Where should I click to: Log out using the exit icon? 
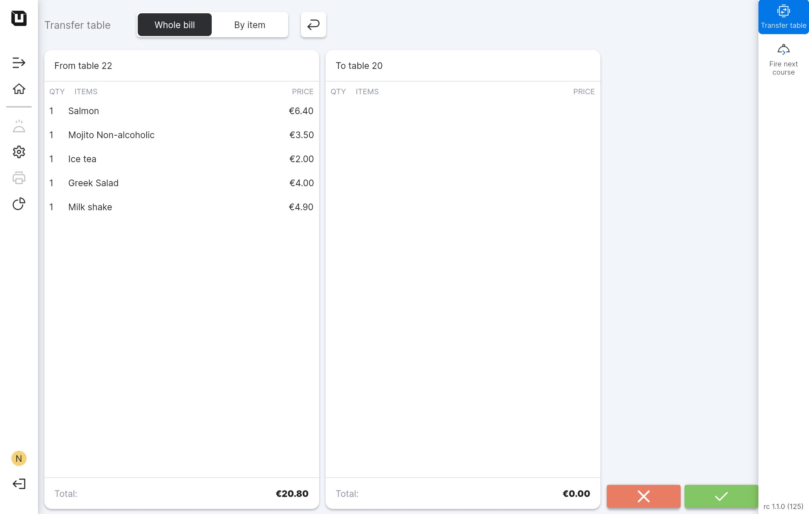click(19, 484)
